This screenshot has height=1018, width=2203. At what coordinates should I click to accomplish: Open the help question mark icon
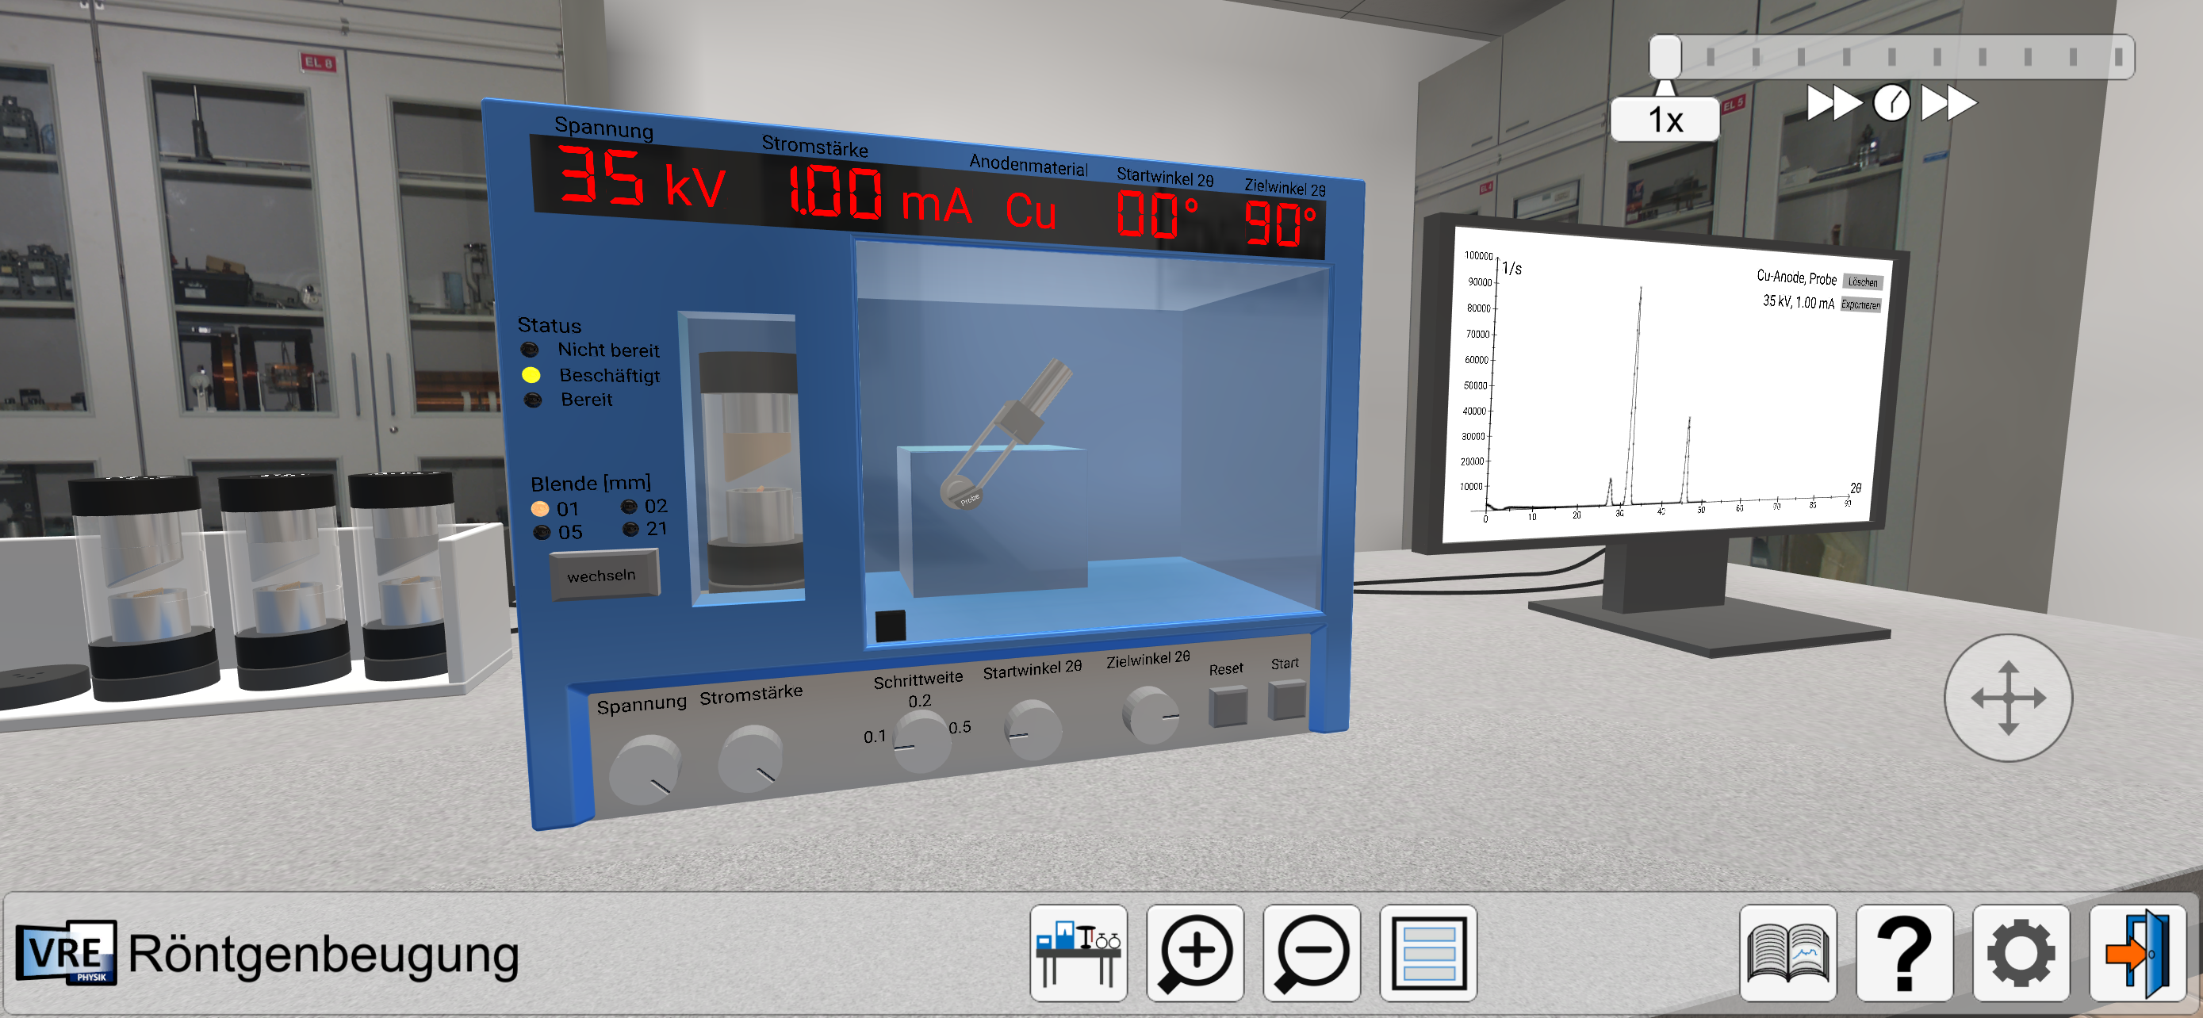click(x=1905, y=952)
